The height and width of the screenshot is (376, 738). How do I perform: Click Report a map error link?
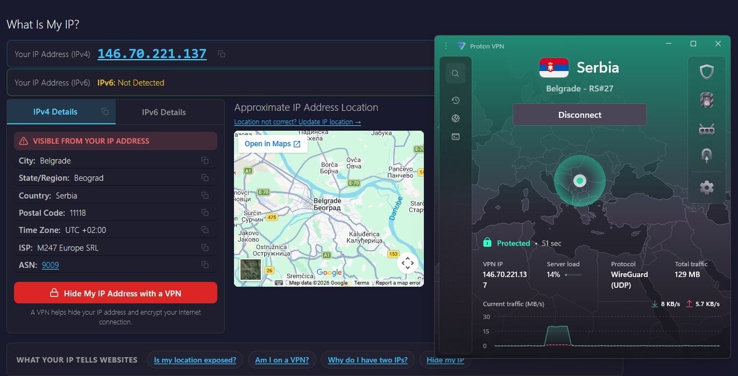click(398, 283)
